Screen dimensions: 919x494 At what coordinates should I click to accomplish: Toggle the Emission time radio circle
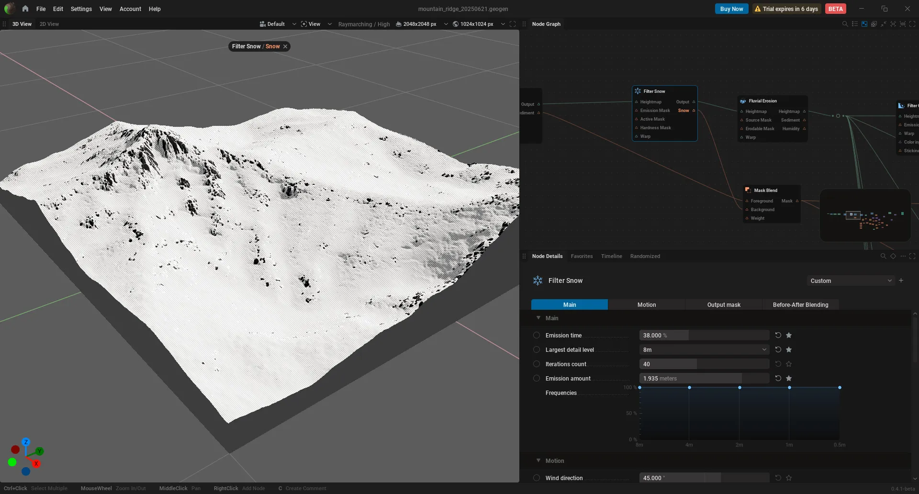[537, 335]
